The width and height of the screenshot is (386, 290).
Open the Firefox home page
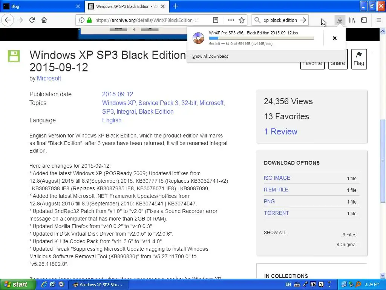44,20
